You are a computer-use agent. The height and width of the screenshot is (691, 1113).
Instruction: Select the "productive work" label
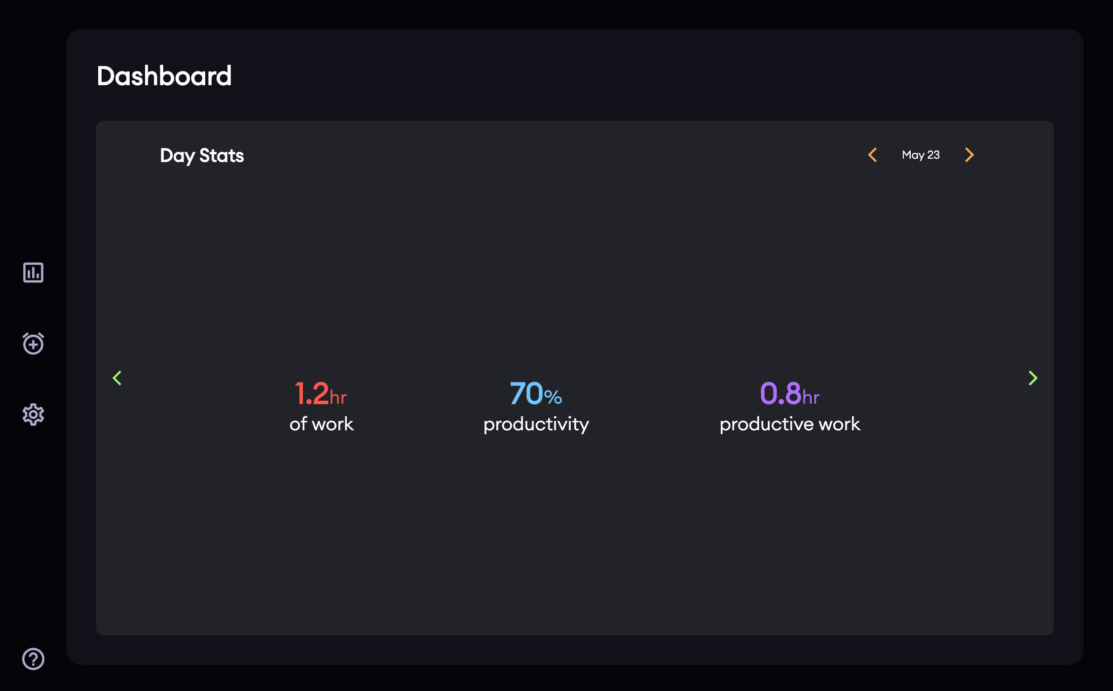[790, 424]
